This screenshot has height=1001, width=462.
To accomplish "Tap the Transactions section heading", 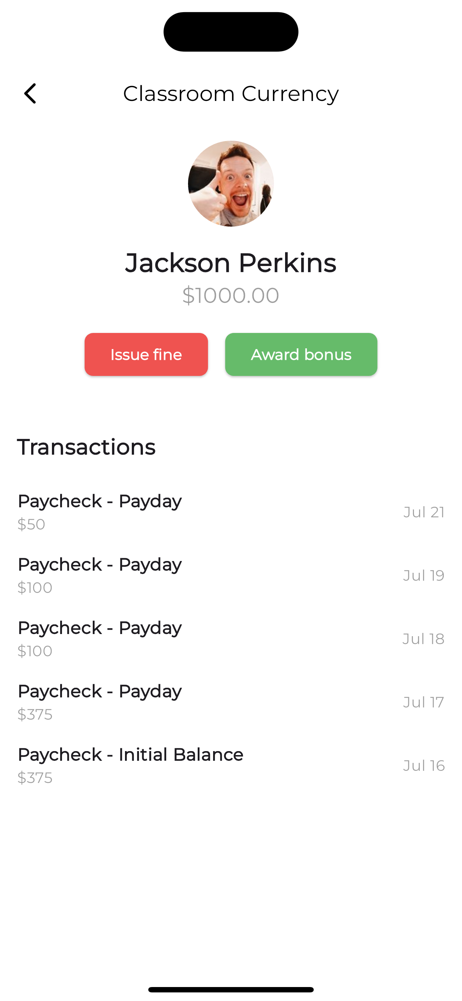I will coord(86,447).
